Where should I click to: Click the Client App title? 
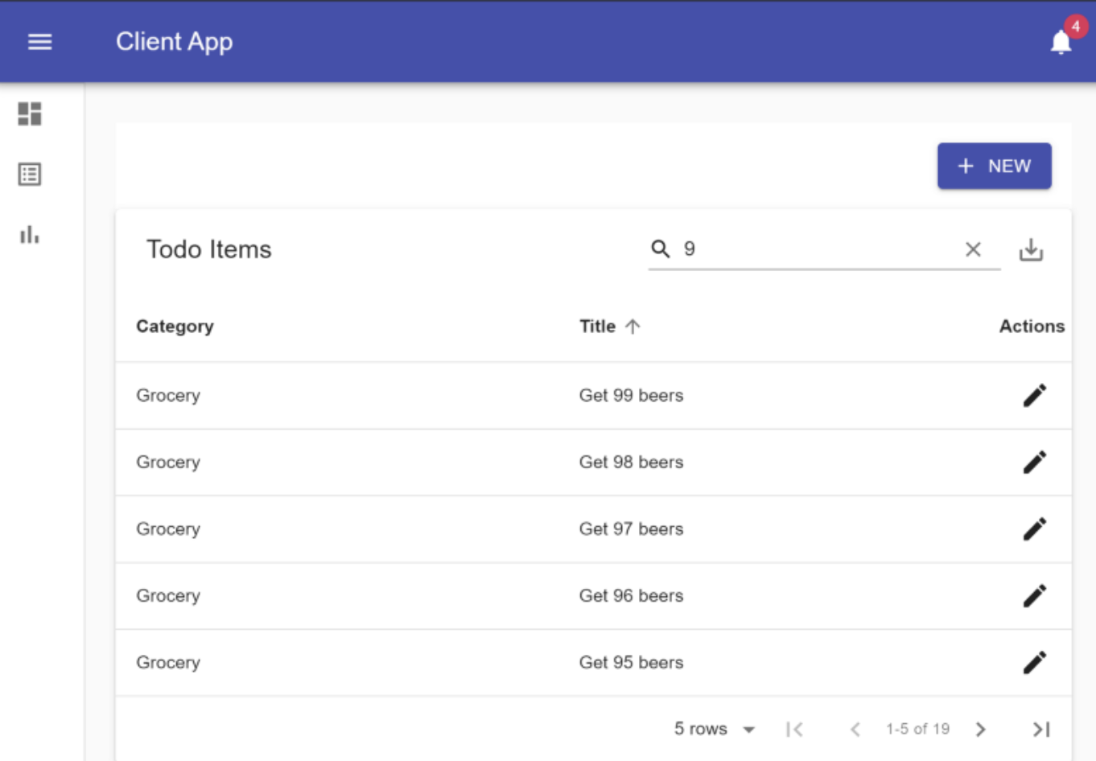(174, 42)
